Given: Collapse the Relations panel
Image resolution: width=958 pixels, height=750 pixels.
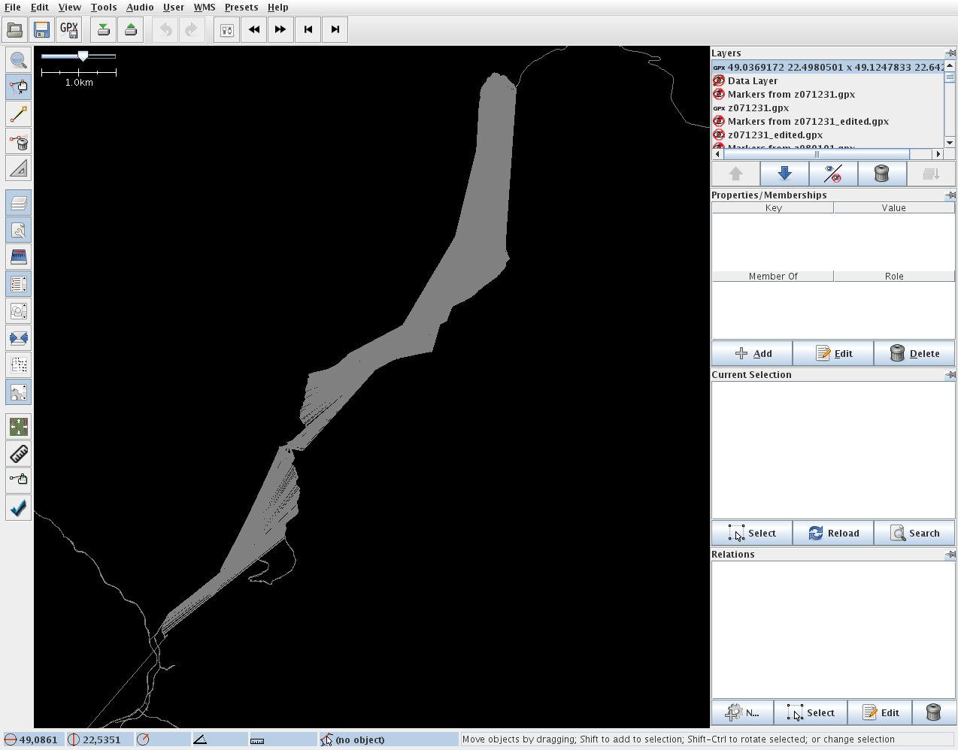Looking at the screenshot, I should click(950, 554).
